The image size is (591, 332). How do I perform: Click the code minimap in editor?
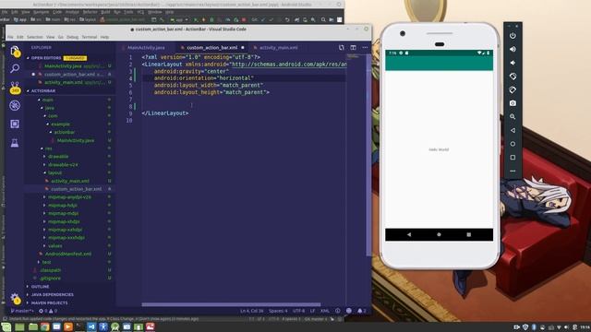coord(355,56)
